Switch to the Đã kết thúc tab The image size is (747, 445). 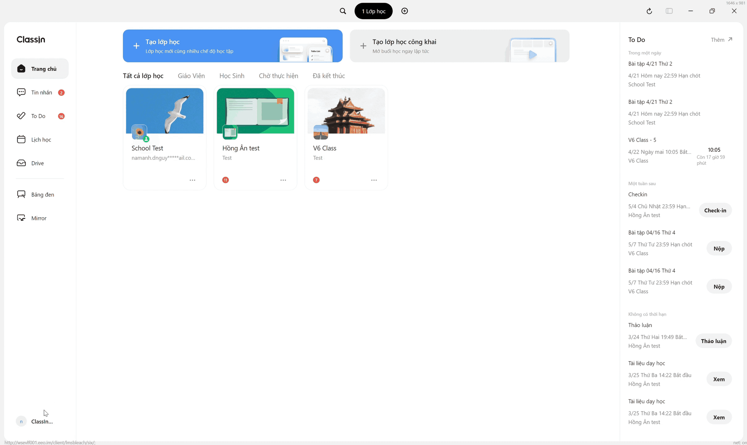(329, 76)
